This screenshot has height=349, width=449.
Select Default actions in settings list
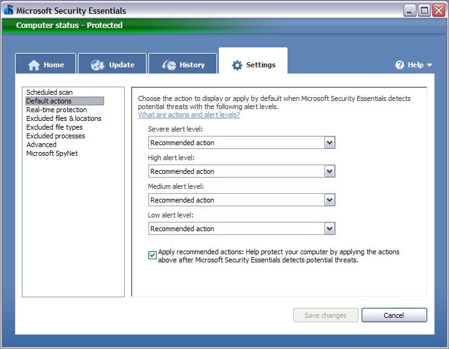click(65, 101)
